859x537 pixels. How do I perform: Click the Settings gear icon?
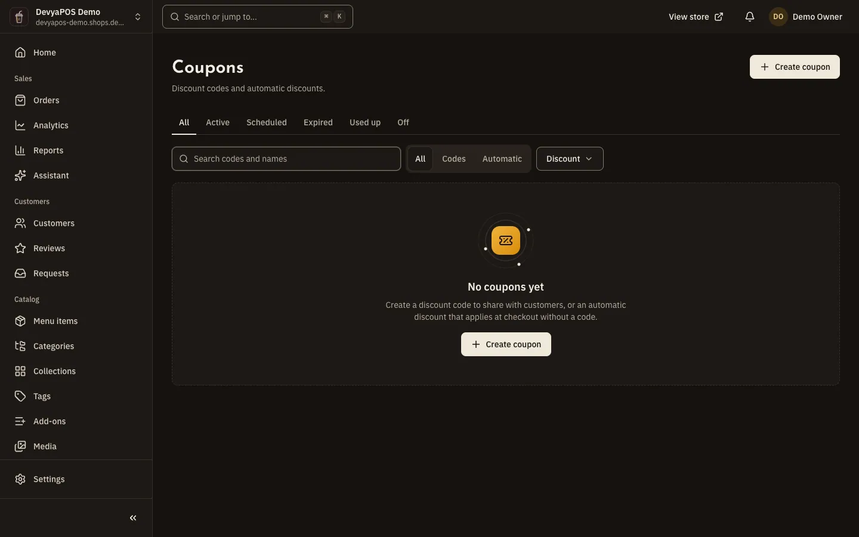(20, 479)
